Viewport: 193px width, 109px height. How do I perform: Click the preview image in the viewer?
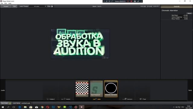pyautogui.click(x=80, y=44)
